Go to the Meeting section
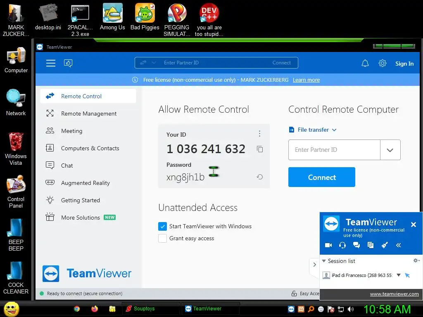The width and height of the screenshot is (423, 317). point(88,131)
